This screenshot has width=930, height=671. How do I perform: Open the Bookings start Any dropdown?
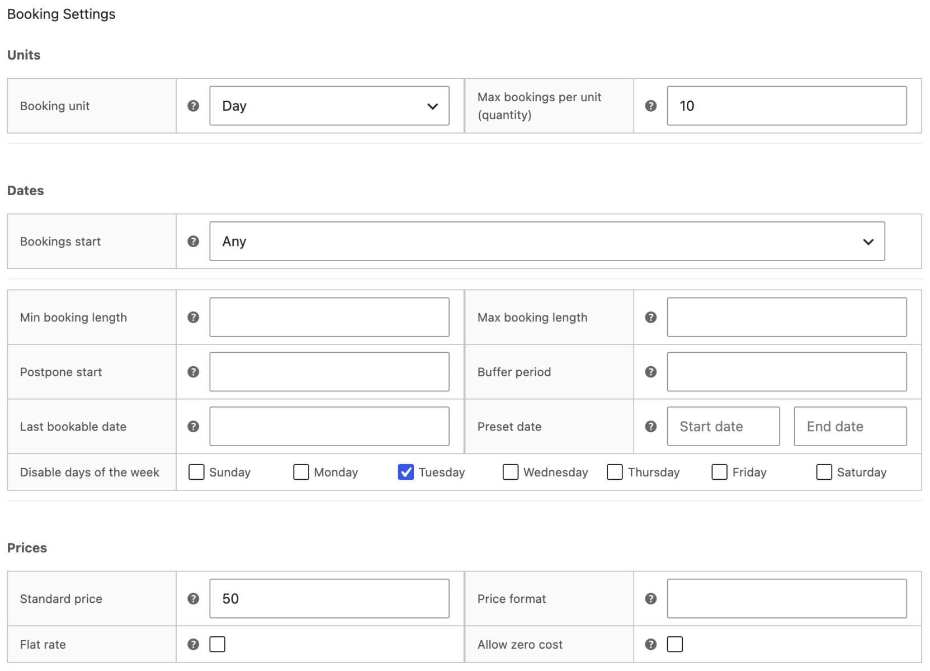[x=547, y=241]
